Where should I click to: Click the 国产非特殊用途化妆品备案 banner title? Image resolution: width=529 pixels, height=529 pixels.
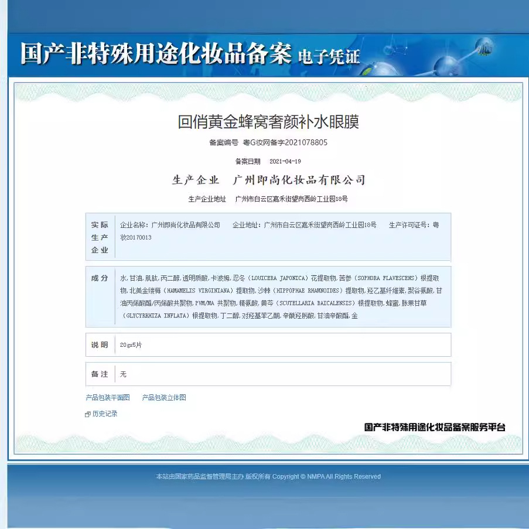tap(156, 54)
